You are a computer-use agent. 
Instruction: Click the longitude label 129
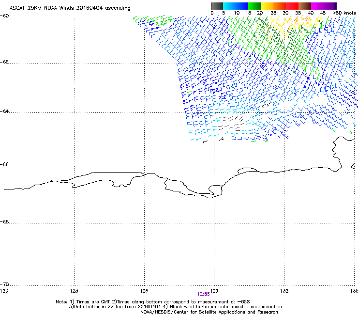214,291
